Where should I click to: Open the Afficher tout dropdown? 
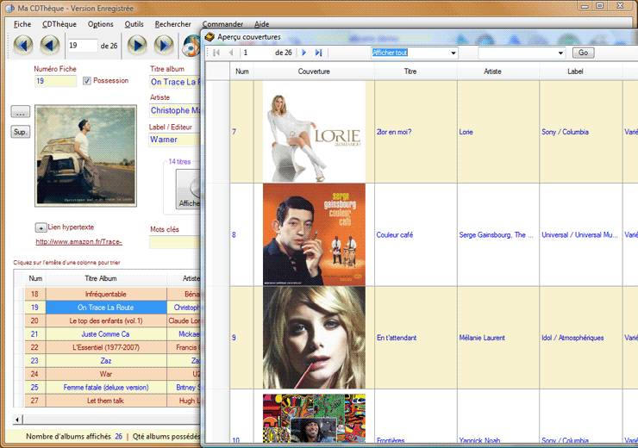click(453, 53)
